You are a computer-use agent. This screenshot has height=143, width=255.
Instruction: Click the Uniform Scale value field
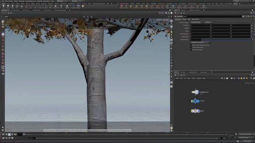[196, 40]
